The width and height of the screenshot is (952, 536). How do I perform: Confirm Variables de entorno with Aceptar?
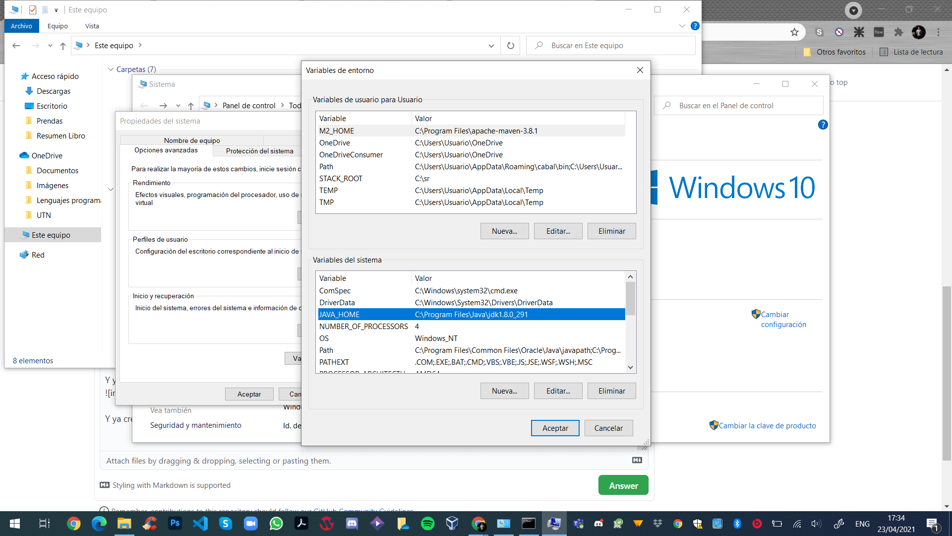coord(555,428)
